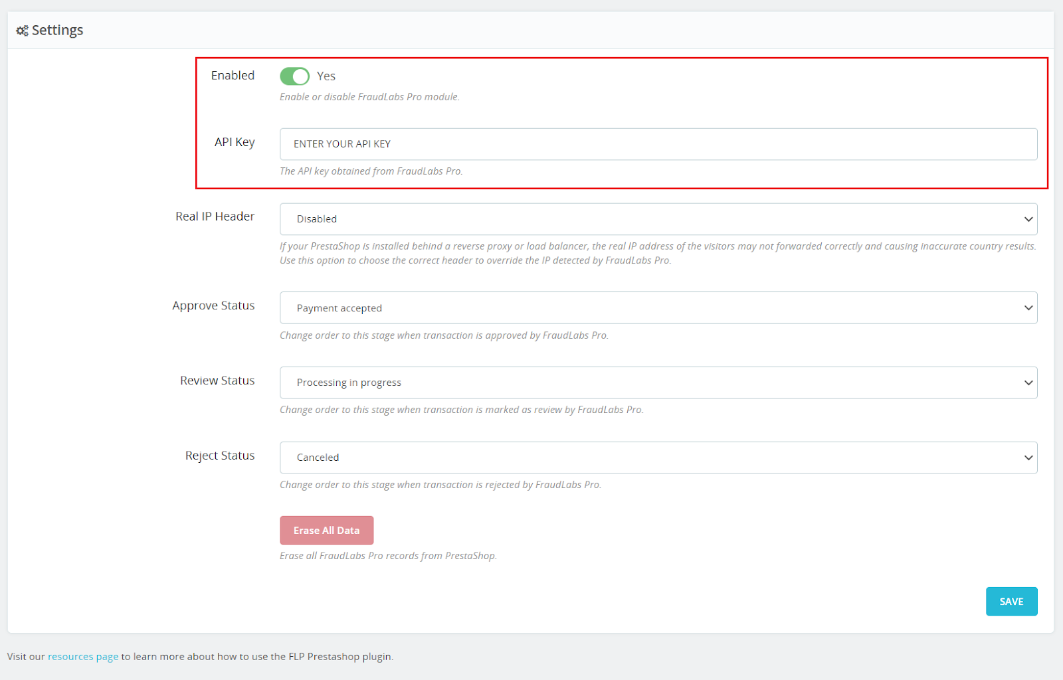Toggle the Enabled switch off
1063x680 pixels.
294,76
